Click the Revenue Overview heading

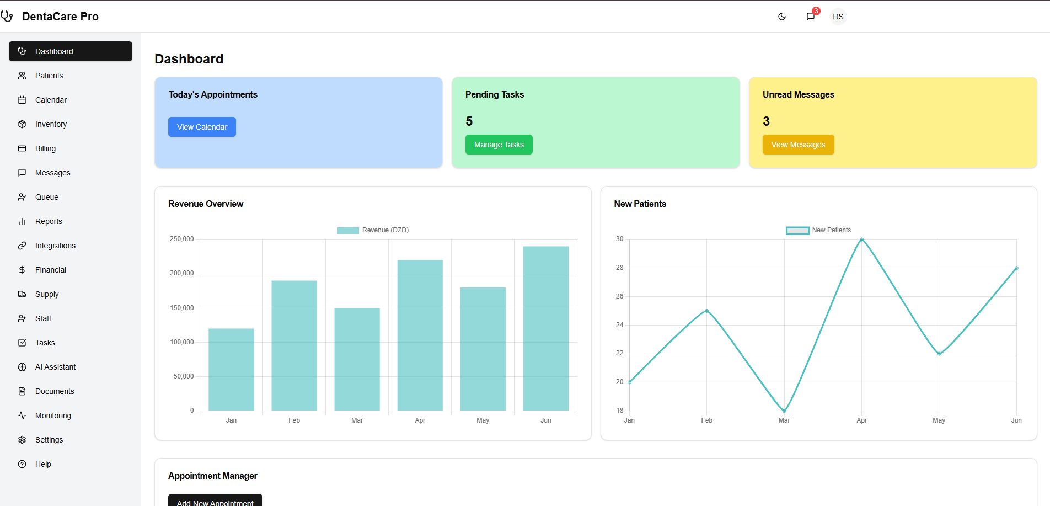pos(206,204)
